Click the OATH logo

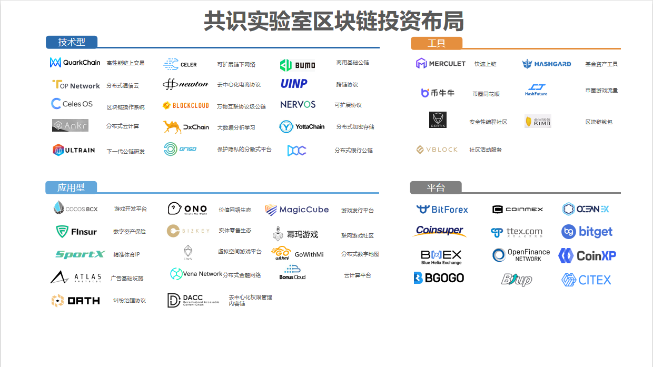pos(75,300)
